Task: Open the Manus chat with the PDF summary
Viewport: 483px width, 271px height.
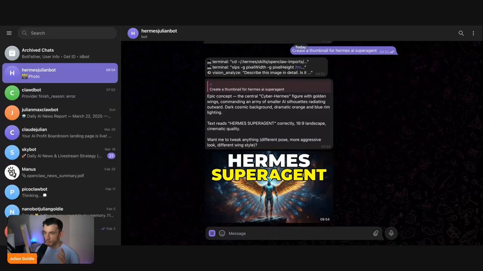Action: point(60,172)
